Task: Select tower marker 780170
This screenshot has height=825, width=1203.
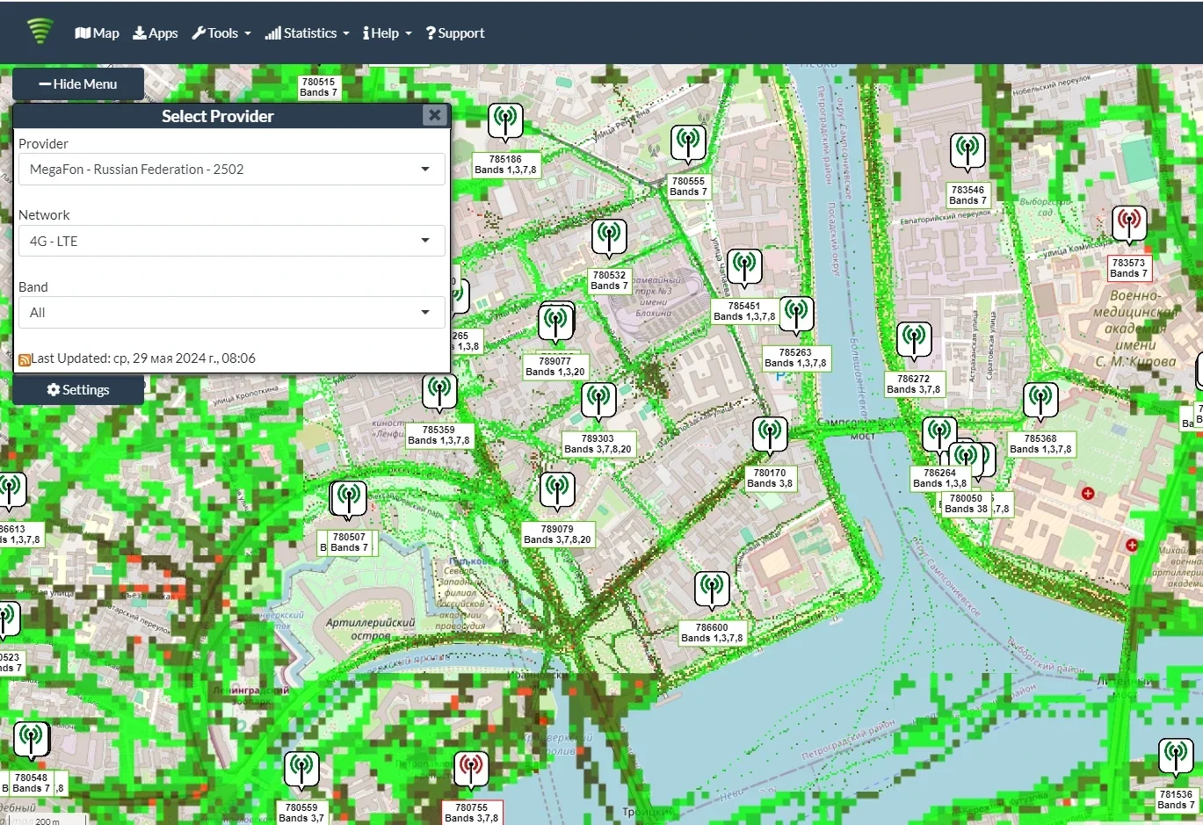Action: tap(770, 436)
